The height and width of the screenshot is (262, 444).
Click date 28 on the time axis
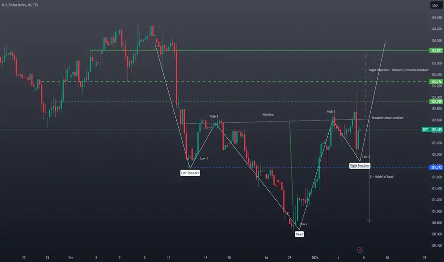[x=289, y=258]
